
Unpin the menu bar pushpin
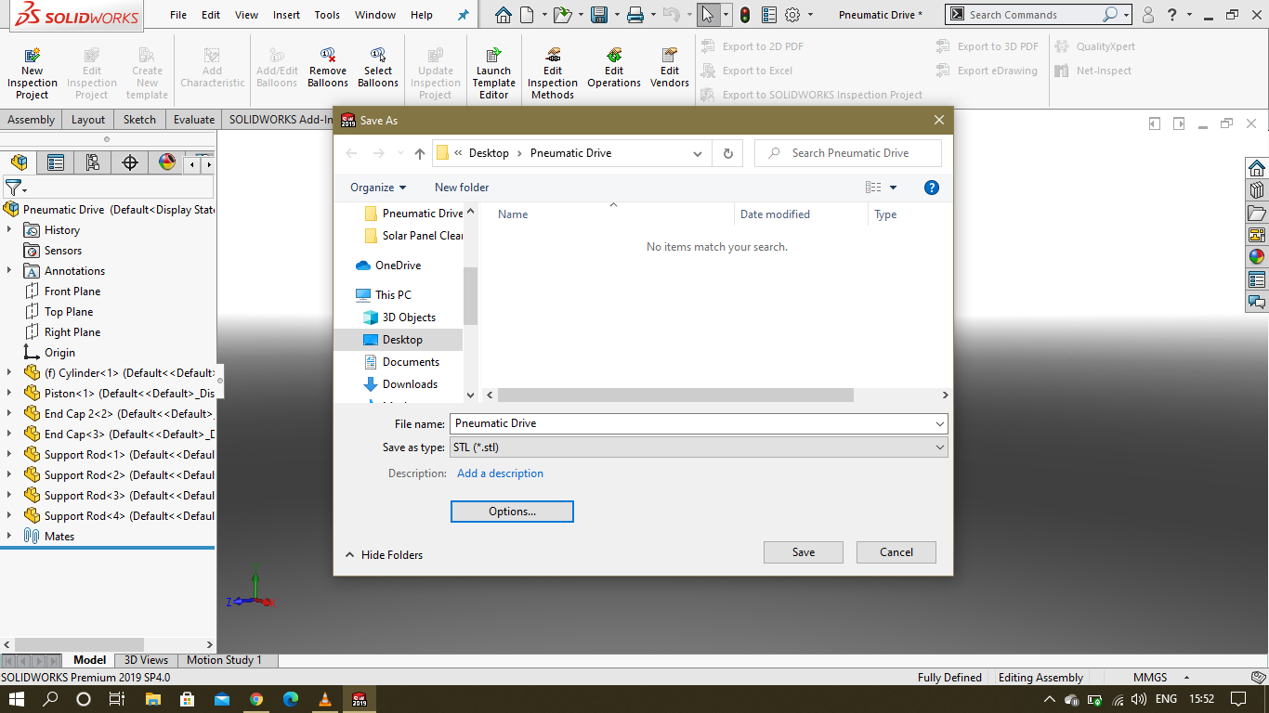pos(464,14)
